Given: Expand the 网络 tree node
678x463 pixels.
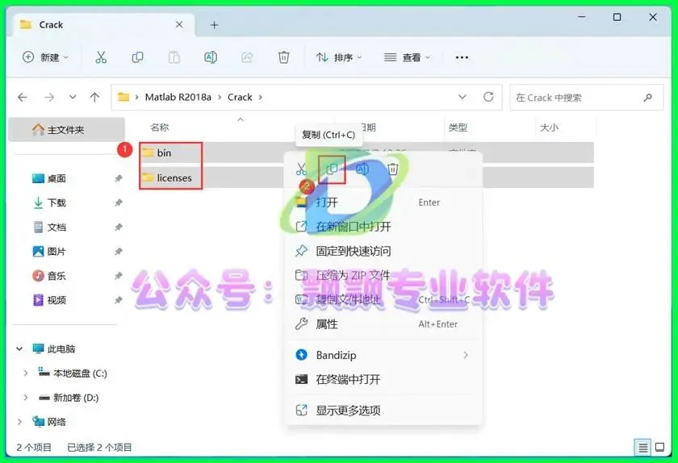Looking at the screenshot, I should tap(19, 422).
